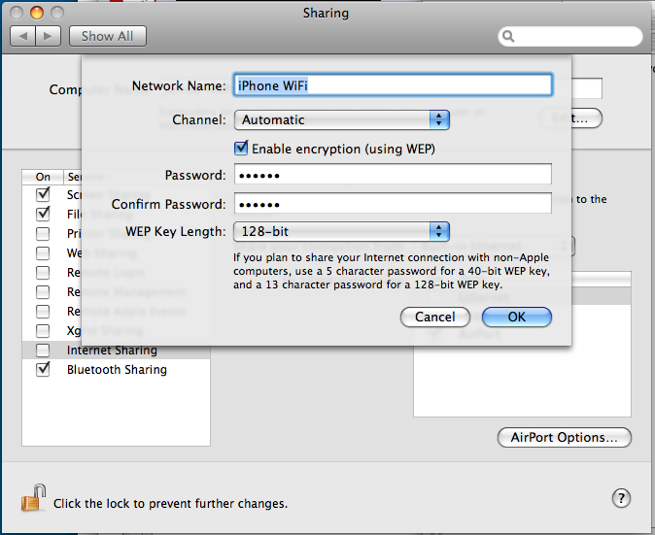This screenshot has width=655, height=535.
Task: Uncheck the Bluetooth Sharing checkbox
Action: (43, 369)
